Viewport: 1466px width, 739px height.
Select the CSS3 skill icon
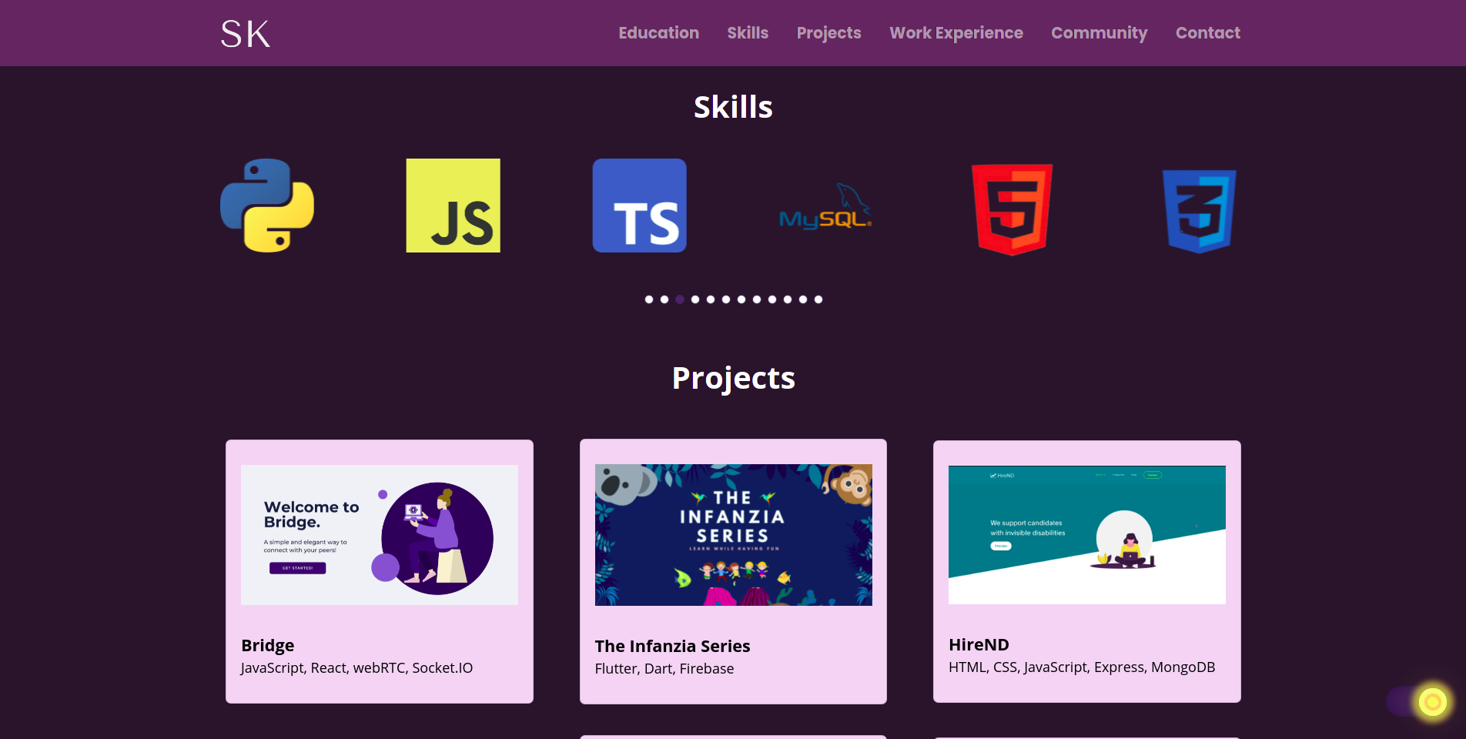click(x=1198, y=208)
